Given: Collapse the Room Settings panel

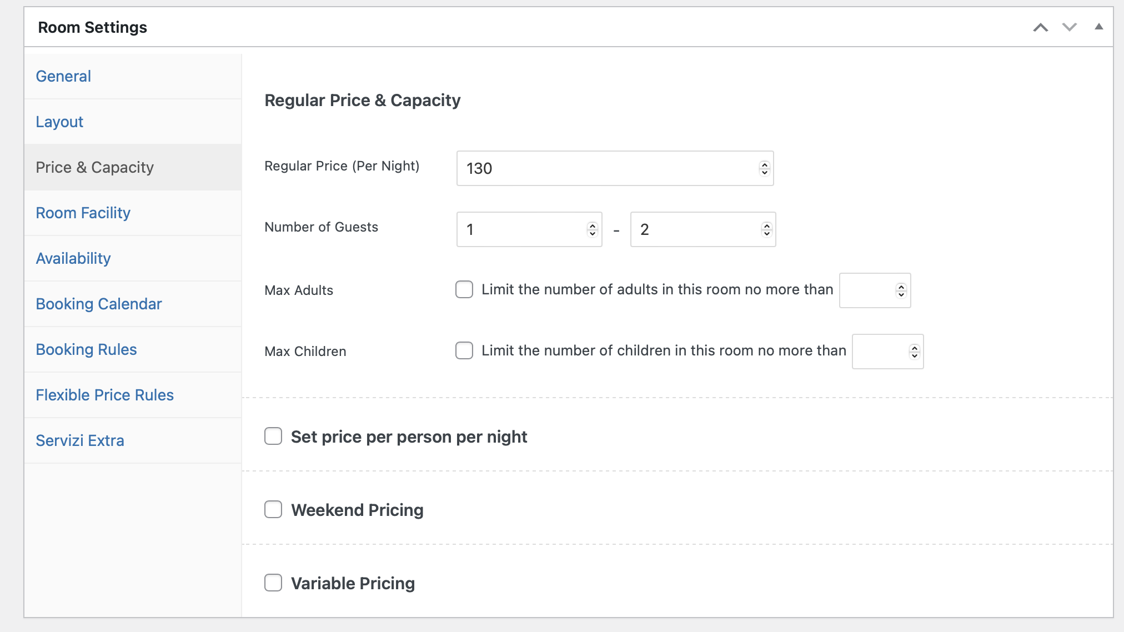Looking at the screenshot, I should coord(1098,27).
